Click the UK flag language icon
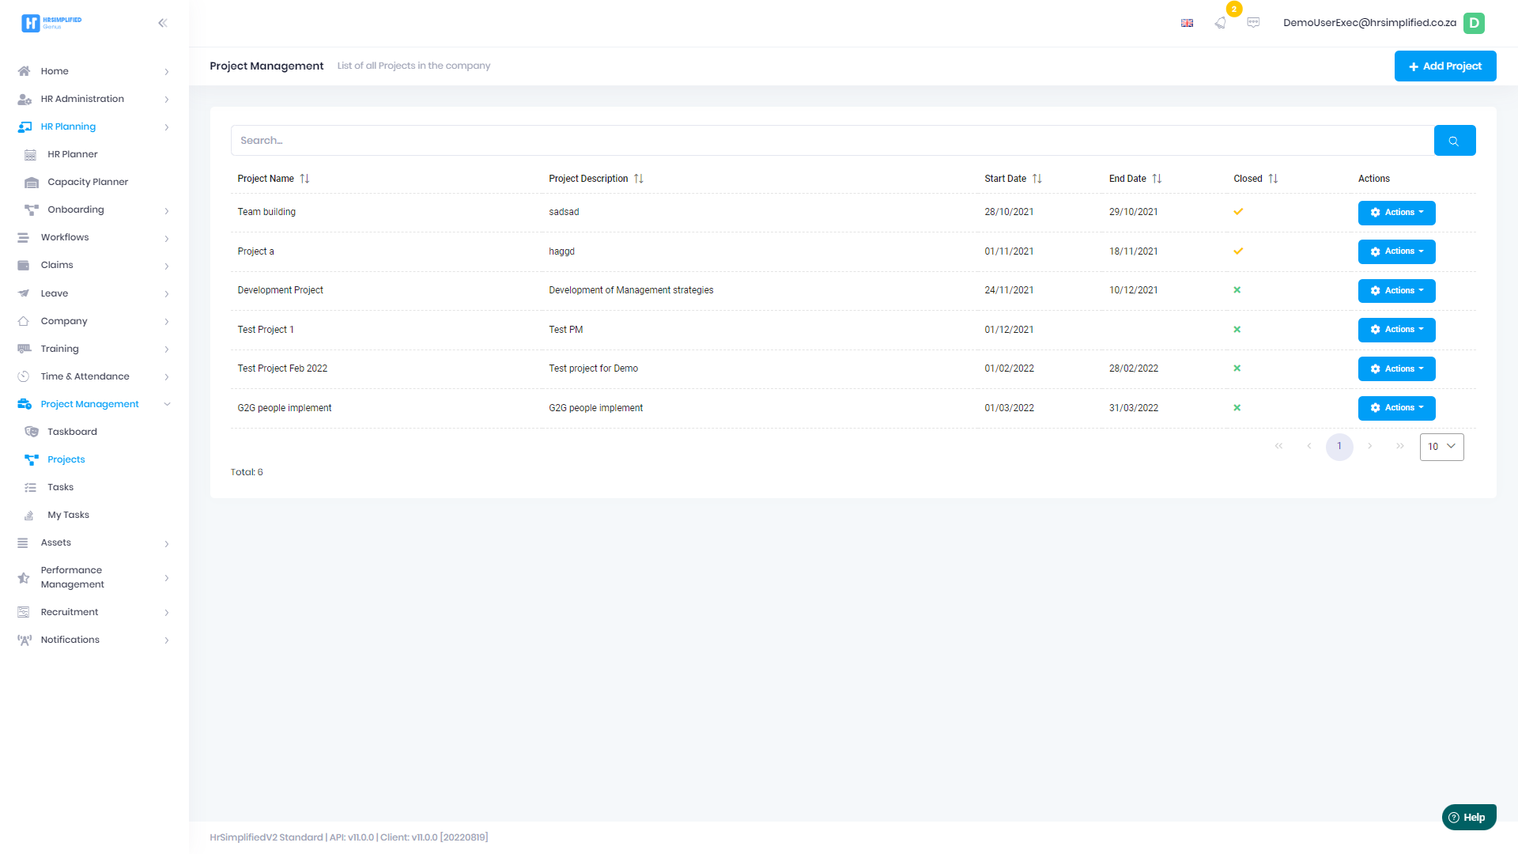Viewport: 1518px width, 854px height. (1187, 23)
